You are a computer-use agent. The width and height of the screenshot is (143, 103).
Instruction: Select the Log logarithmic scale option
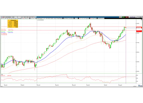pos(93,18)
